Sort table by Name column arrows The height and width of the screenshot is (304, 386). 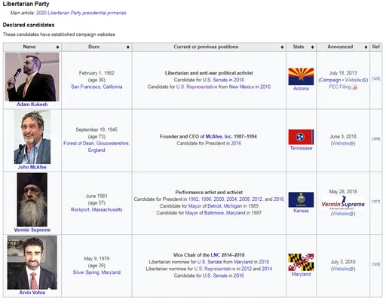pyautogui.click(x=57, y=47)
